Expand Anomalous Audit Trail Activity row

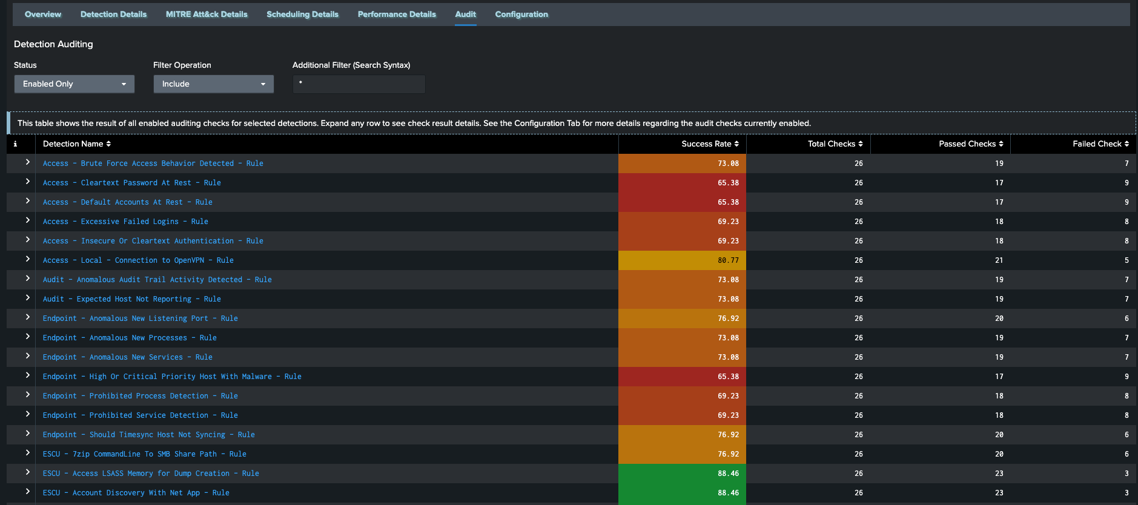pyautogui.click(x=27, y=279)
